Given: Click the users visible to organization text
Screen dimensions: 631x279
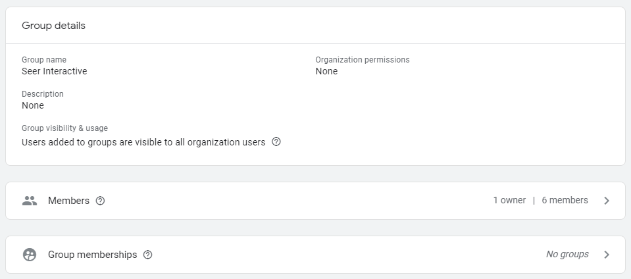Looking at the screenshot, I should coord(143,141).
